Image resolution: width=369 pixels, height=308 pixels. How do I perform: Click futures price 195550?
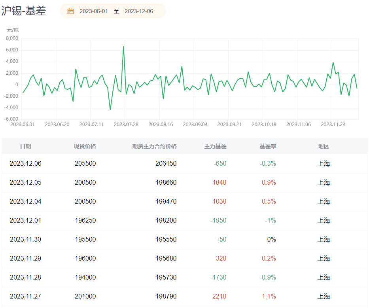pos(166,240)
